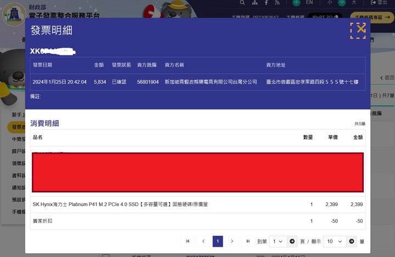Click the 登出 logout button
Image resolution: width=395 pixels, height=257 pixels.
(379, 3)
